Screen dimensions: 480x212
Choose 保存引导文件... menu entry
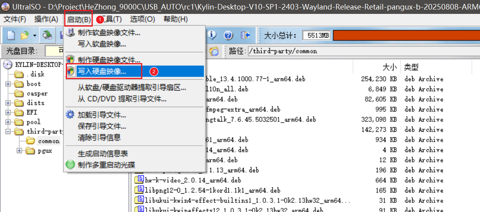coord(134,127)
